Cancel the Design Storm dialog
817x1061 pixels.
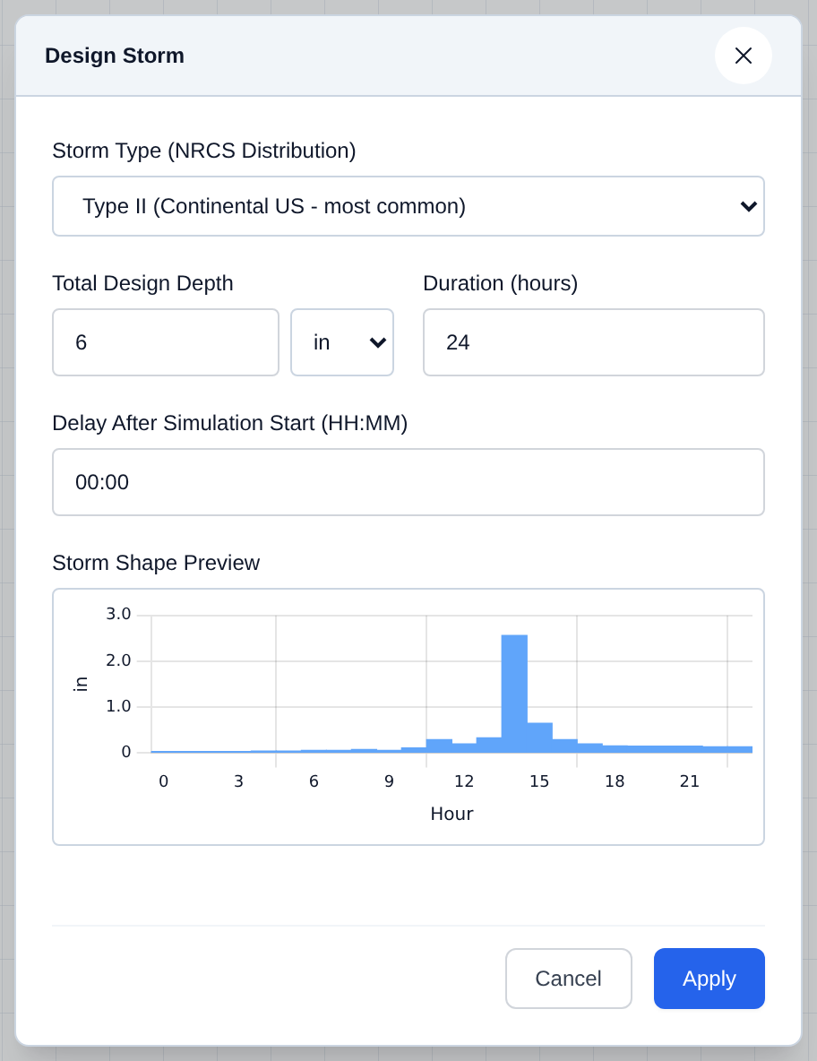coord(569,979)
